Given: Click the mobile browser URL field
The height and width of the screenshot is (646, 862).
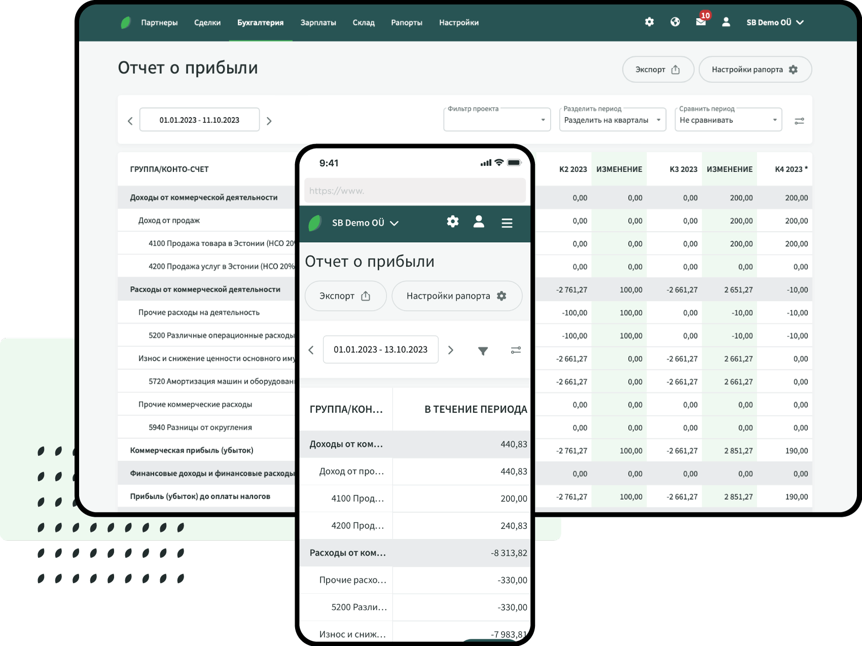Looking at the screenshot, I should click(415, 191).
